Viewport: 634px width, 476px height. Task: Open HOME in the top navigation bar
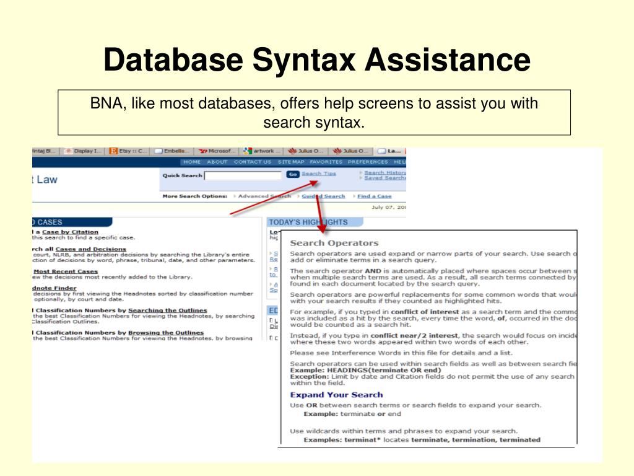[192, 162]
